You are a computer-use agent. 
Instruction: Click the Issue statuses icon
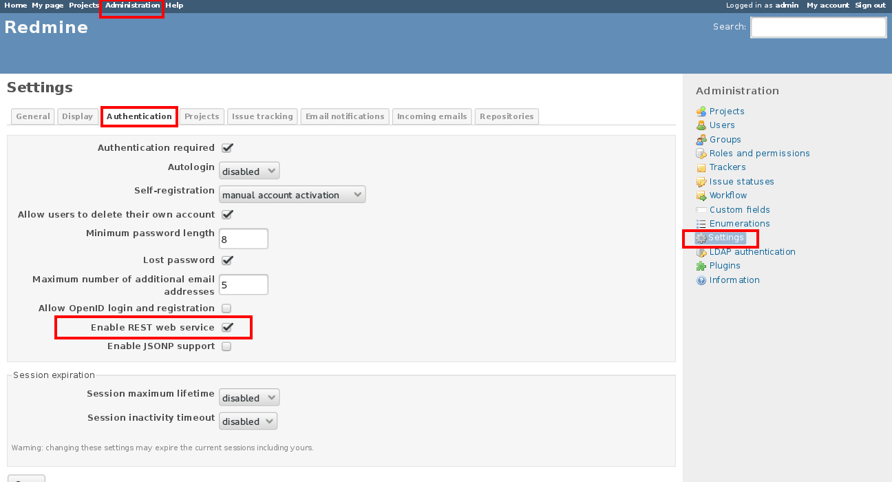[701, 182]
